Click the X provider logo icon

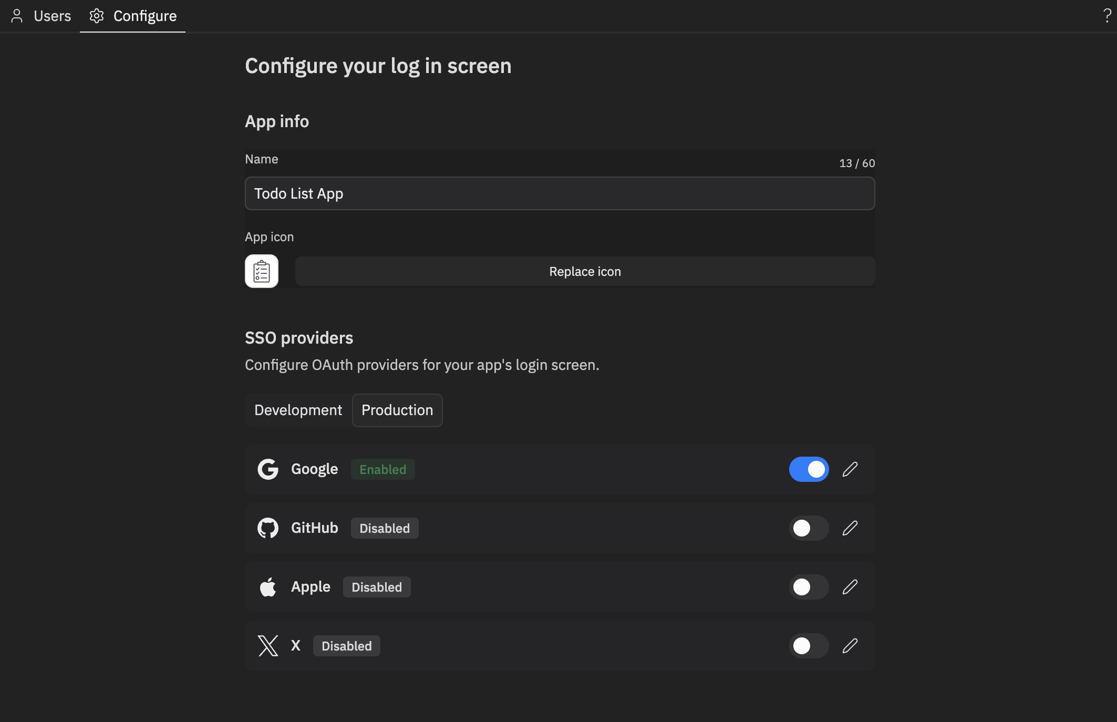(x=268, y=646)
